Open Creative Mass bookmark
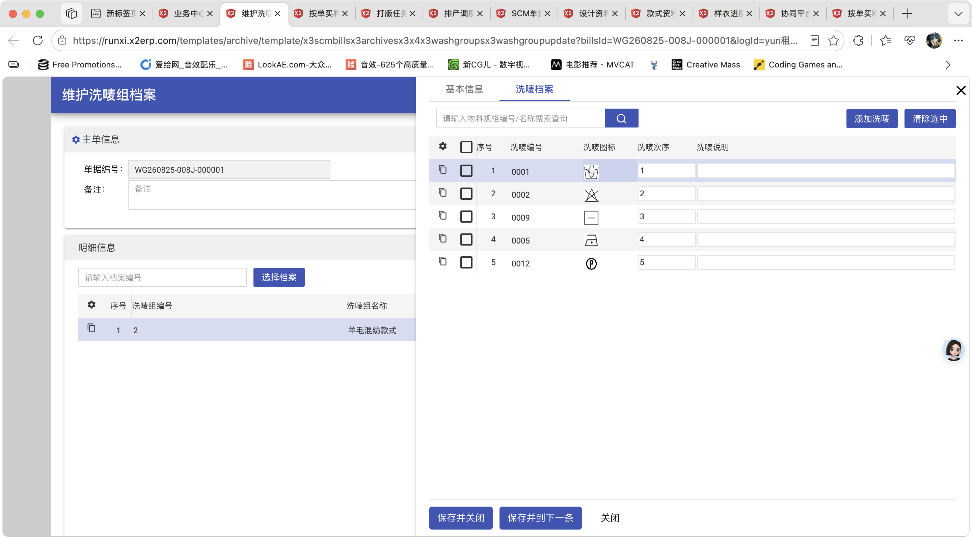The width and height of the screenshot is (972, 539). point(706,65)
